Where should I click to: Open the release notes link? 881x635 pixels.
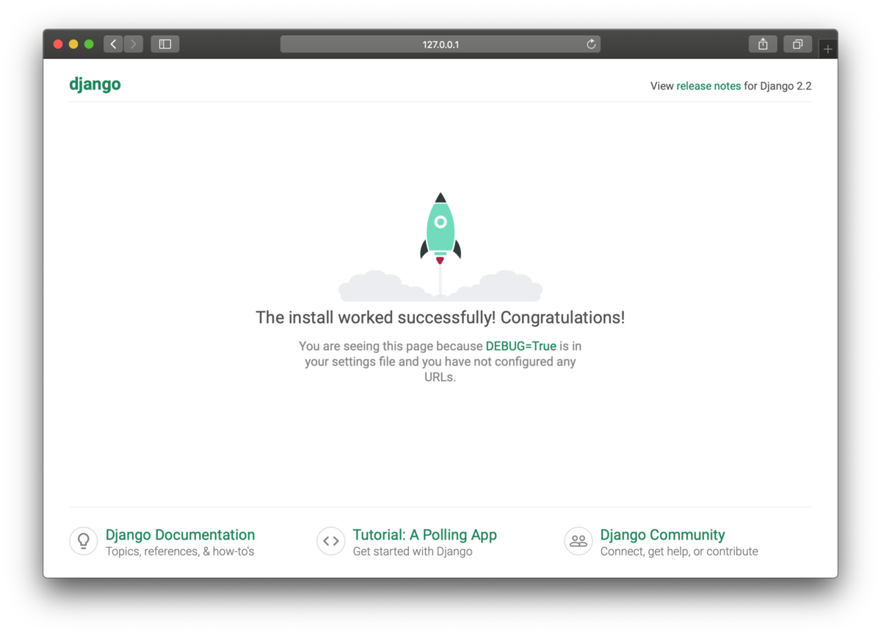pos(708,86)
